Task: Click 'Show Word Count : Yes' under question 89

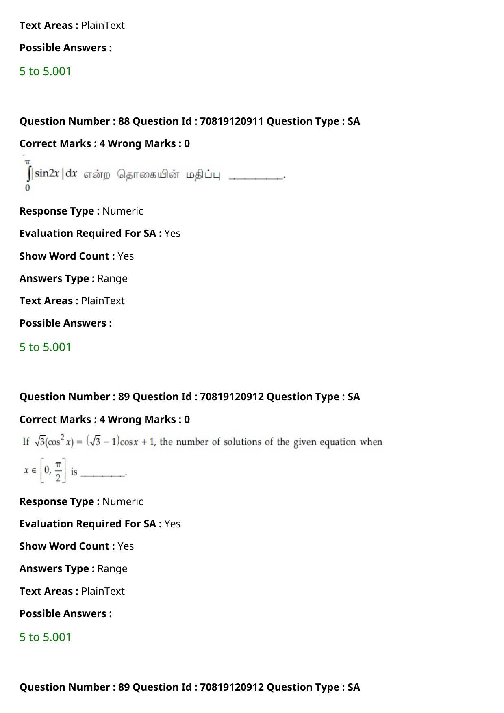Action: tap(76, 546)
